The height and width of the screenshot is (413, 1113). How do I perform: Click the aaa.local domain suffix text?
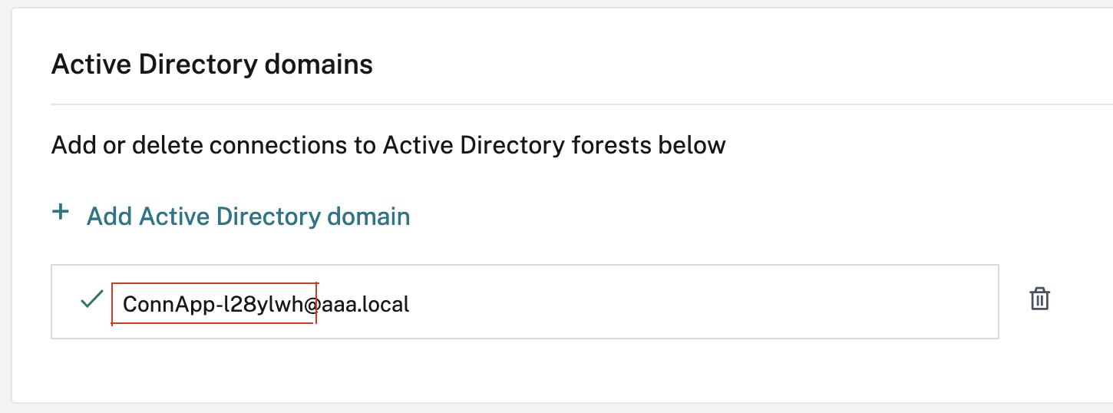365,304
